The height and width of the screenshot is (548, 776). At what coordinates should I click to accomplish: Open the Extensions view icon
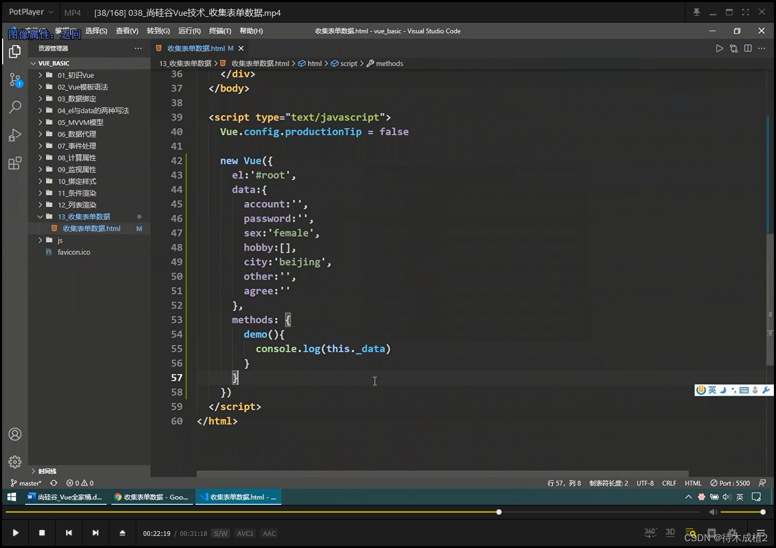coord(15,163)
